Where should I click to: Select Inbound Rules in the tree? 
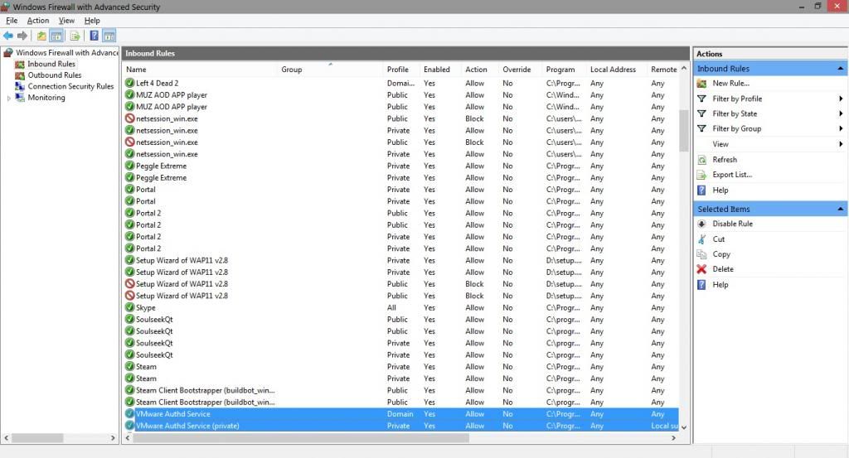(51, 64)
